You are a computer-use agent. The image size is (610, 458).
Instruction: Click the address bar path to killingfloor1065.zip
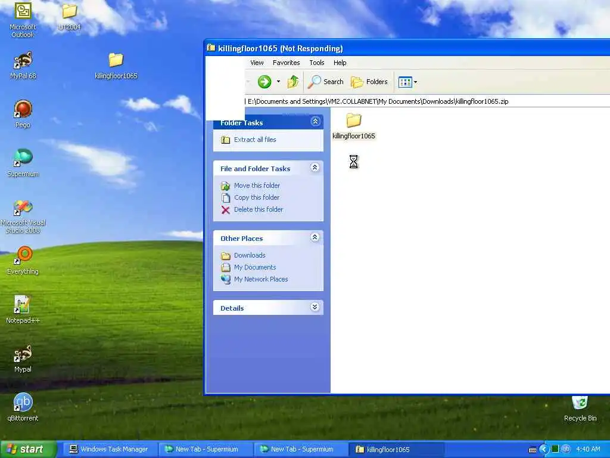[x=378, y=101]
